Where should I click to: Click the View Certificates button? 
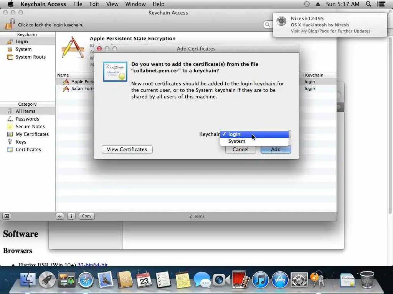127,150
